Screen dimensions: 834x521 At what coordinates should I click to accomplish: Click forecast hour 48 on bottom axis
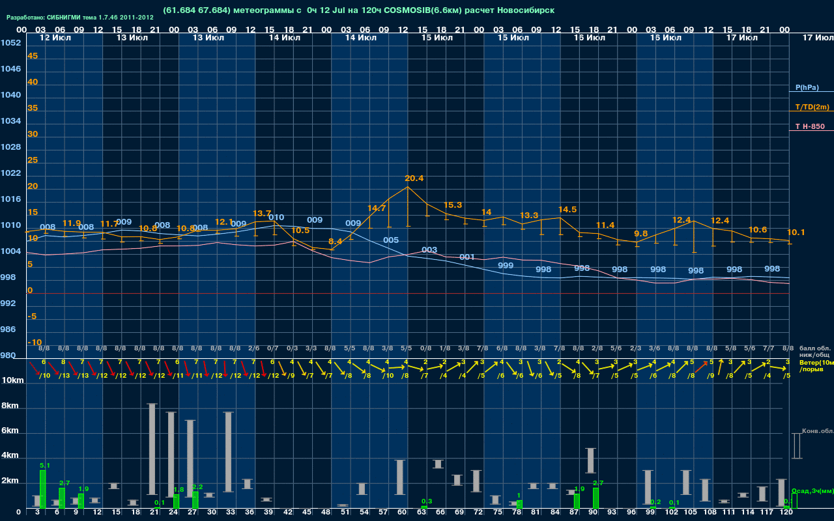(326, 513)
